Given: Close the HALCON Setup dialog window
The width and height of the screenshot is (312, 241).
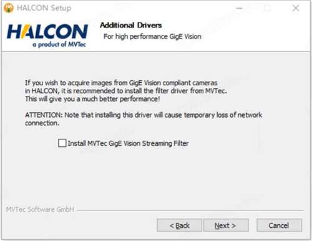Looking at the screenshot, I should tap(296, 8).
